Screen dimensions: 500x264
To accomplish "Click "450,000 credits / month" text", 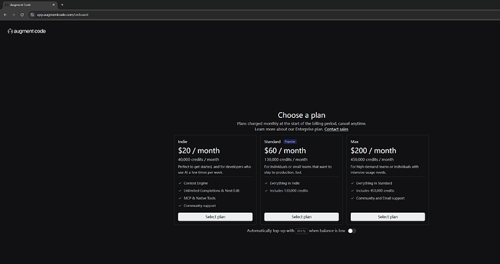I will (x=372, y=160).
